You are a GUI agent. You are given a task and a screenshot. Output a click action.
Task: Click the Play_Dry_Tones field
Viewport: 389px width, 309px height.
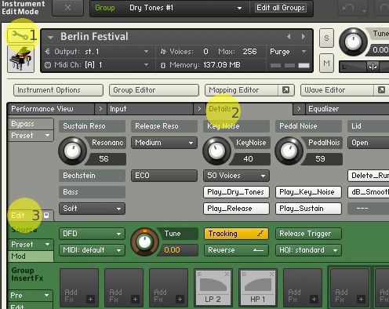[x=236, y=192]
